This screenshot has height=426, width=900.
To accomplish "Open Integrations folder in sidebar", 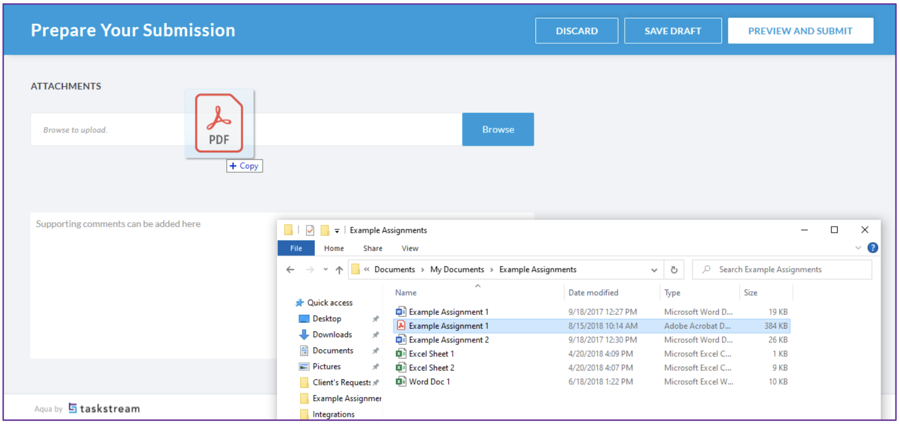I will pyautogui.click(x=333, y=415).
